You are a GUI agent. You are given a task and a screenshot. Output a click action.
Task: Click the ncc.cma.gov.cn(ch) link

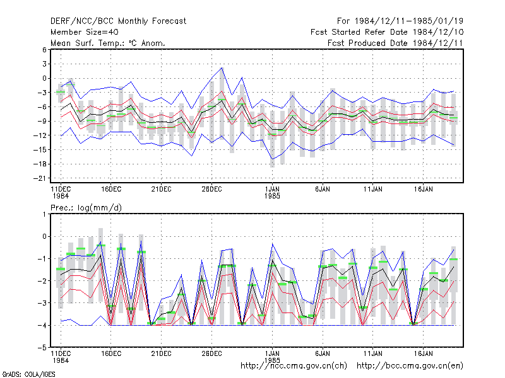(x=294, y=366)
